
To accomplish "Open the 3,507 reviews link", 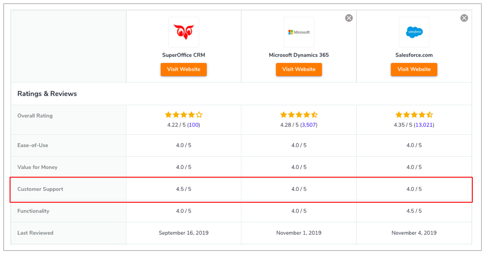I will point(309,125).
